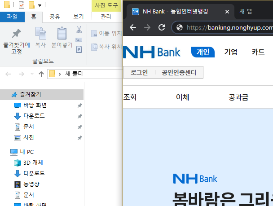This screenshot has width=273, height=206.
Task: Click Explorer forward navigation arrow
Action: (x=22, y=74)
